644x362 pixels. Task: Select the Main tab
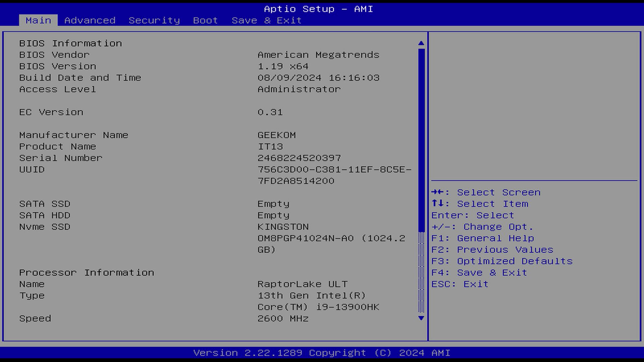pyautogui.click(x=38, y=20)
